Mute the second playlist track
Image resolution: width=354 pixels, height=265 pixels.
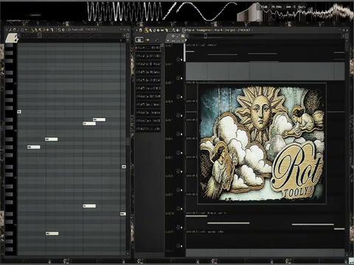coord(181,78)
